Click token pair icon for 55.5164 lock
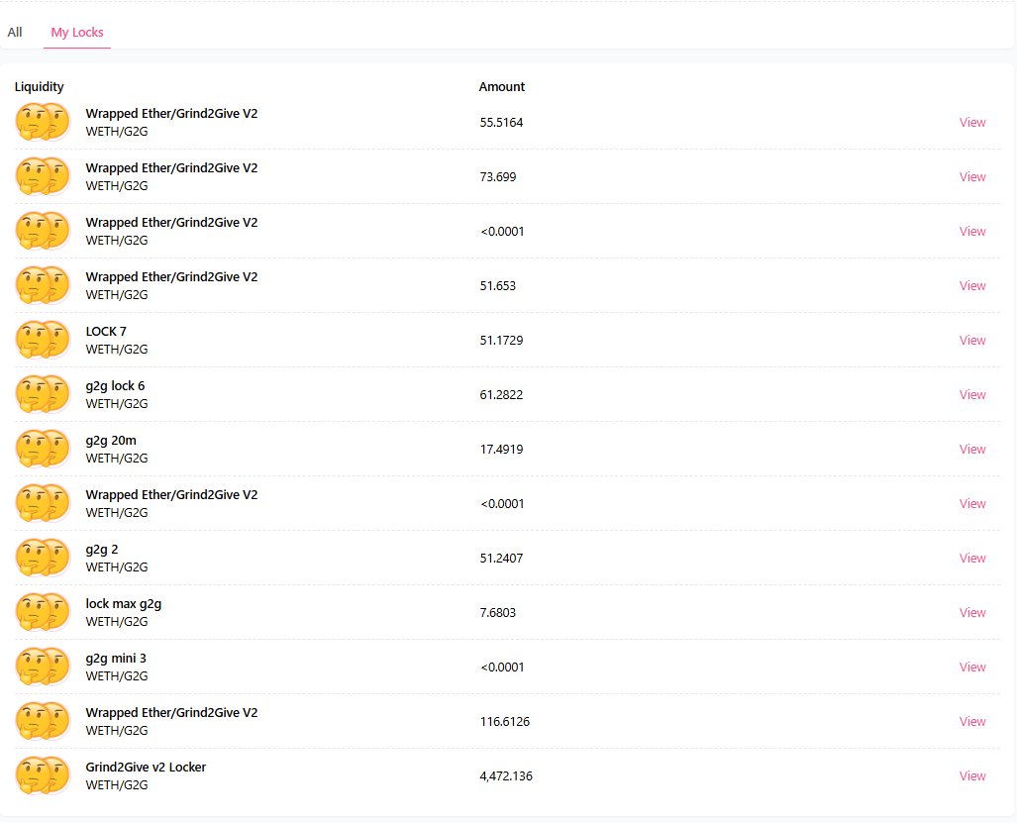The width and height of the screenshot is (1017, 823). 43,122
